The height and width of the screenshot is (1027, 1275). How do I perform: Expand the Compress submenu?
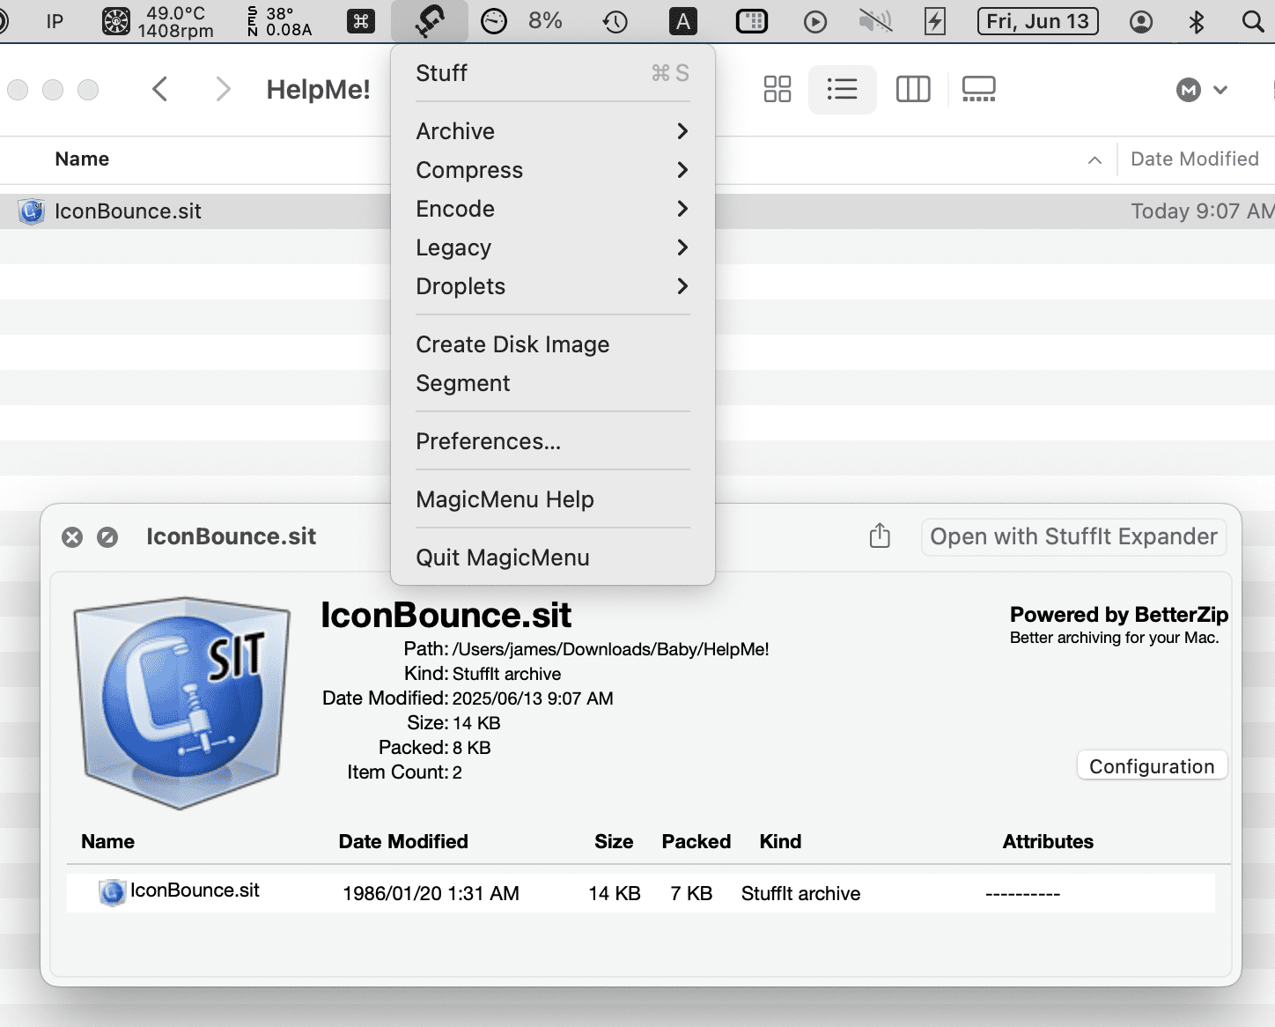click(552, 170)
